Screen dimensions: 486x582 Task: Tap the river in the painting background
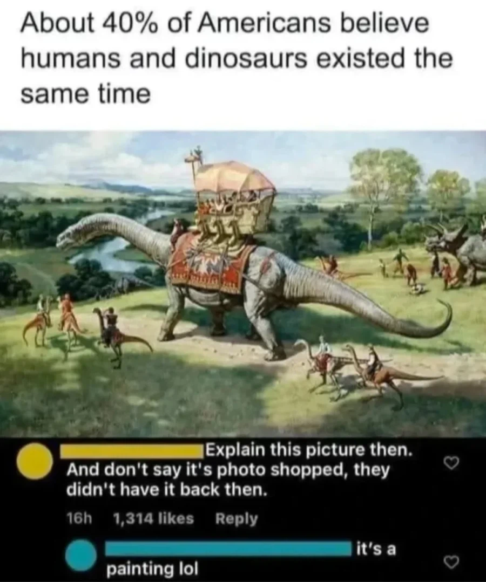111,249
